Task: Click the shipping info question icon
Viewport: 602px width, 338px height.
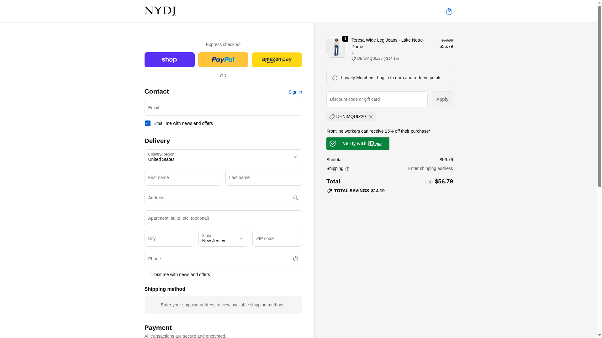Action: 347,169
